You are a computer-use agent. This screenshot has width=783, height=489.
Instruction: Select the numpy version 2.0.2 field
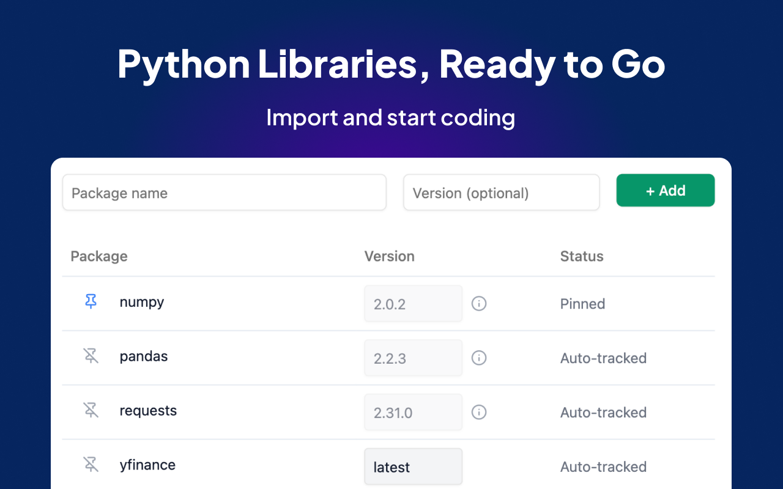tap(414, 303)
